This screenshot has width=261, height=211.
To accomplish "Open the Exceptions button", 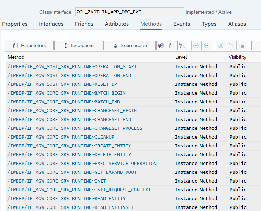I will pos(78,46).
